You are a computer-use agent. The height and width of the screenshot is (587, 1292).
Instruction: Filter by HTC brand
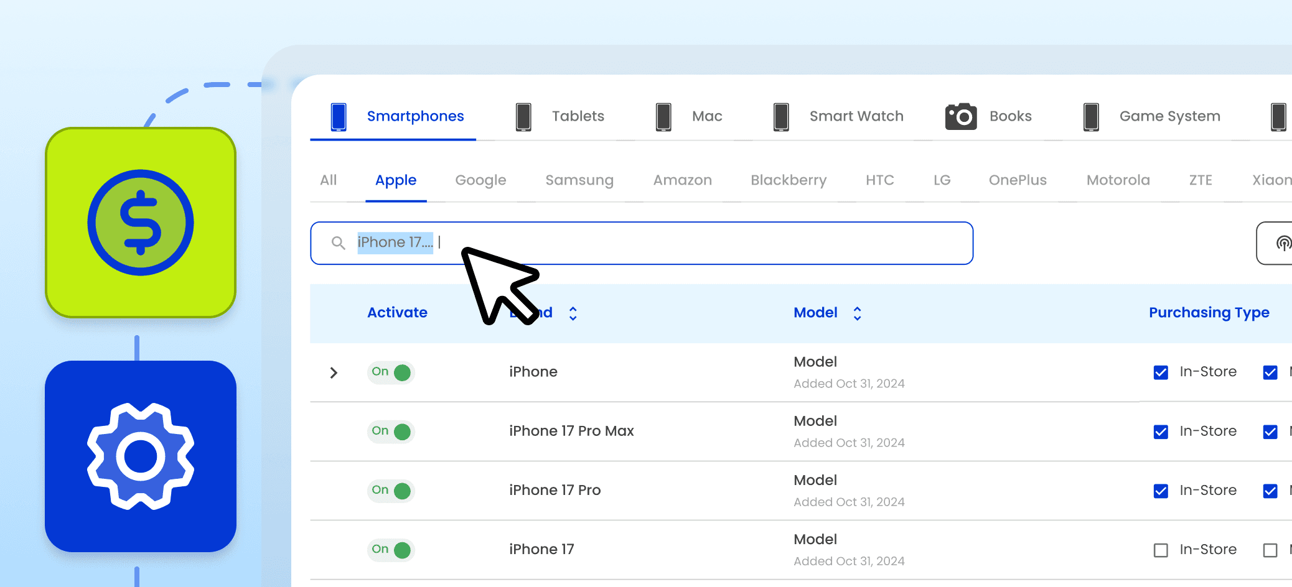[x=879, y=180]
